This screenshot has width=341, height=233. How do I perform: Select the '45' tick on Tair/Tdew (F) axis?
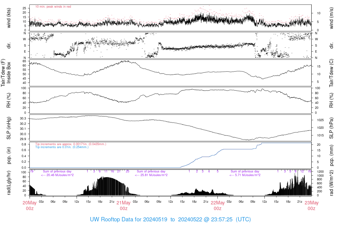point(24,79)
